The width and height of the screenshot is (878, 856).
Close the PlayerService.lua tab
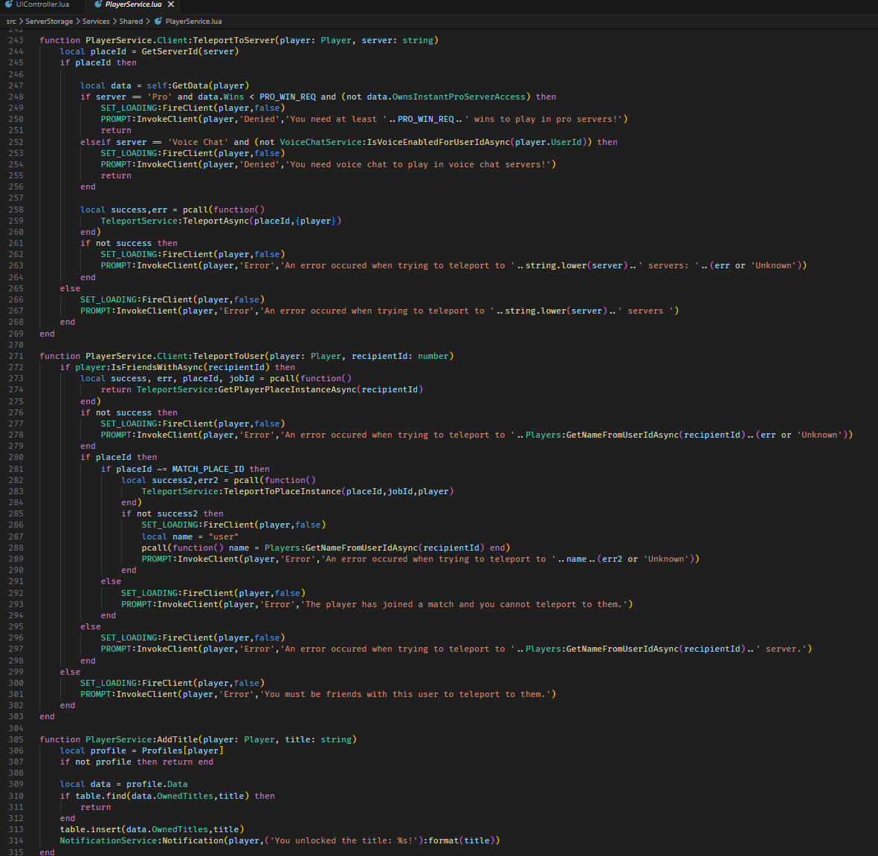point(171,4)
